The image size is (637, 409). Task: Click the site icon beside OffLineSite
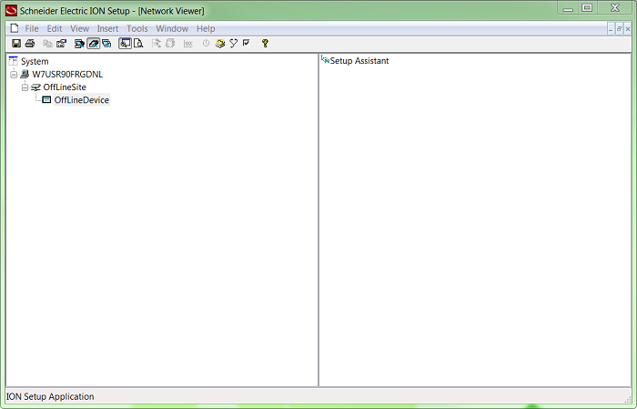click(35, 87)
